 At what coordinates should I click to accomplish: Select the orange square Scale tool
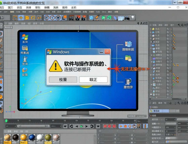point(27,18)
